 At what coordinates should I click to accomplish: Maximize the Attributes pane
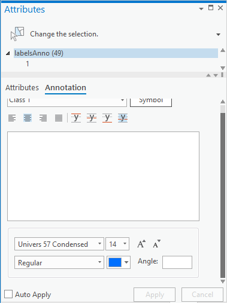point(211,8)
